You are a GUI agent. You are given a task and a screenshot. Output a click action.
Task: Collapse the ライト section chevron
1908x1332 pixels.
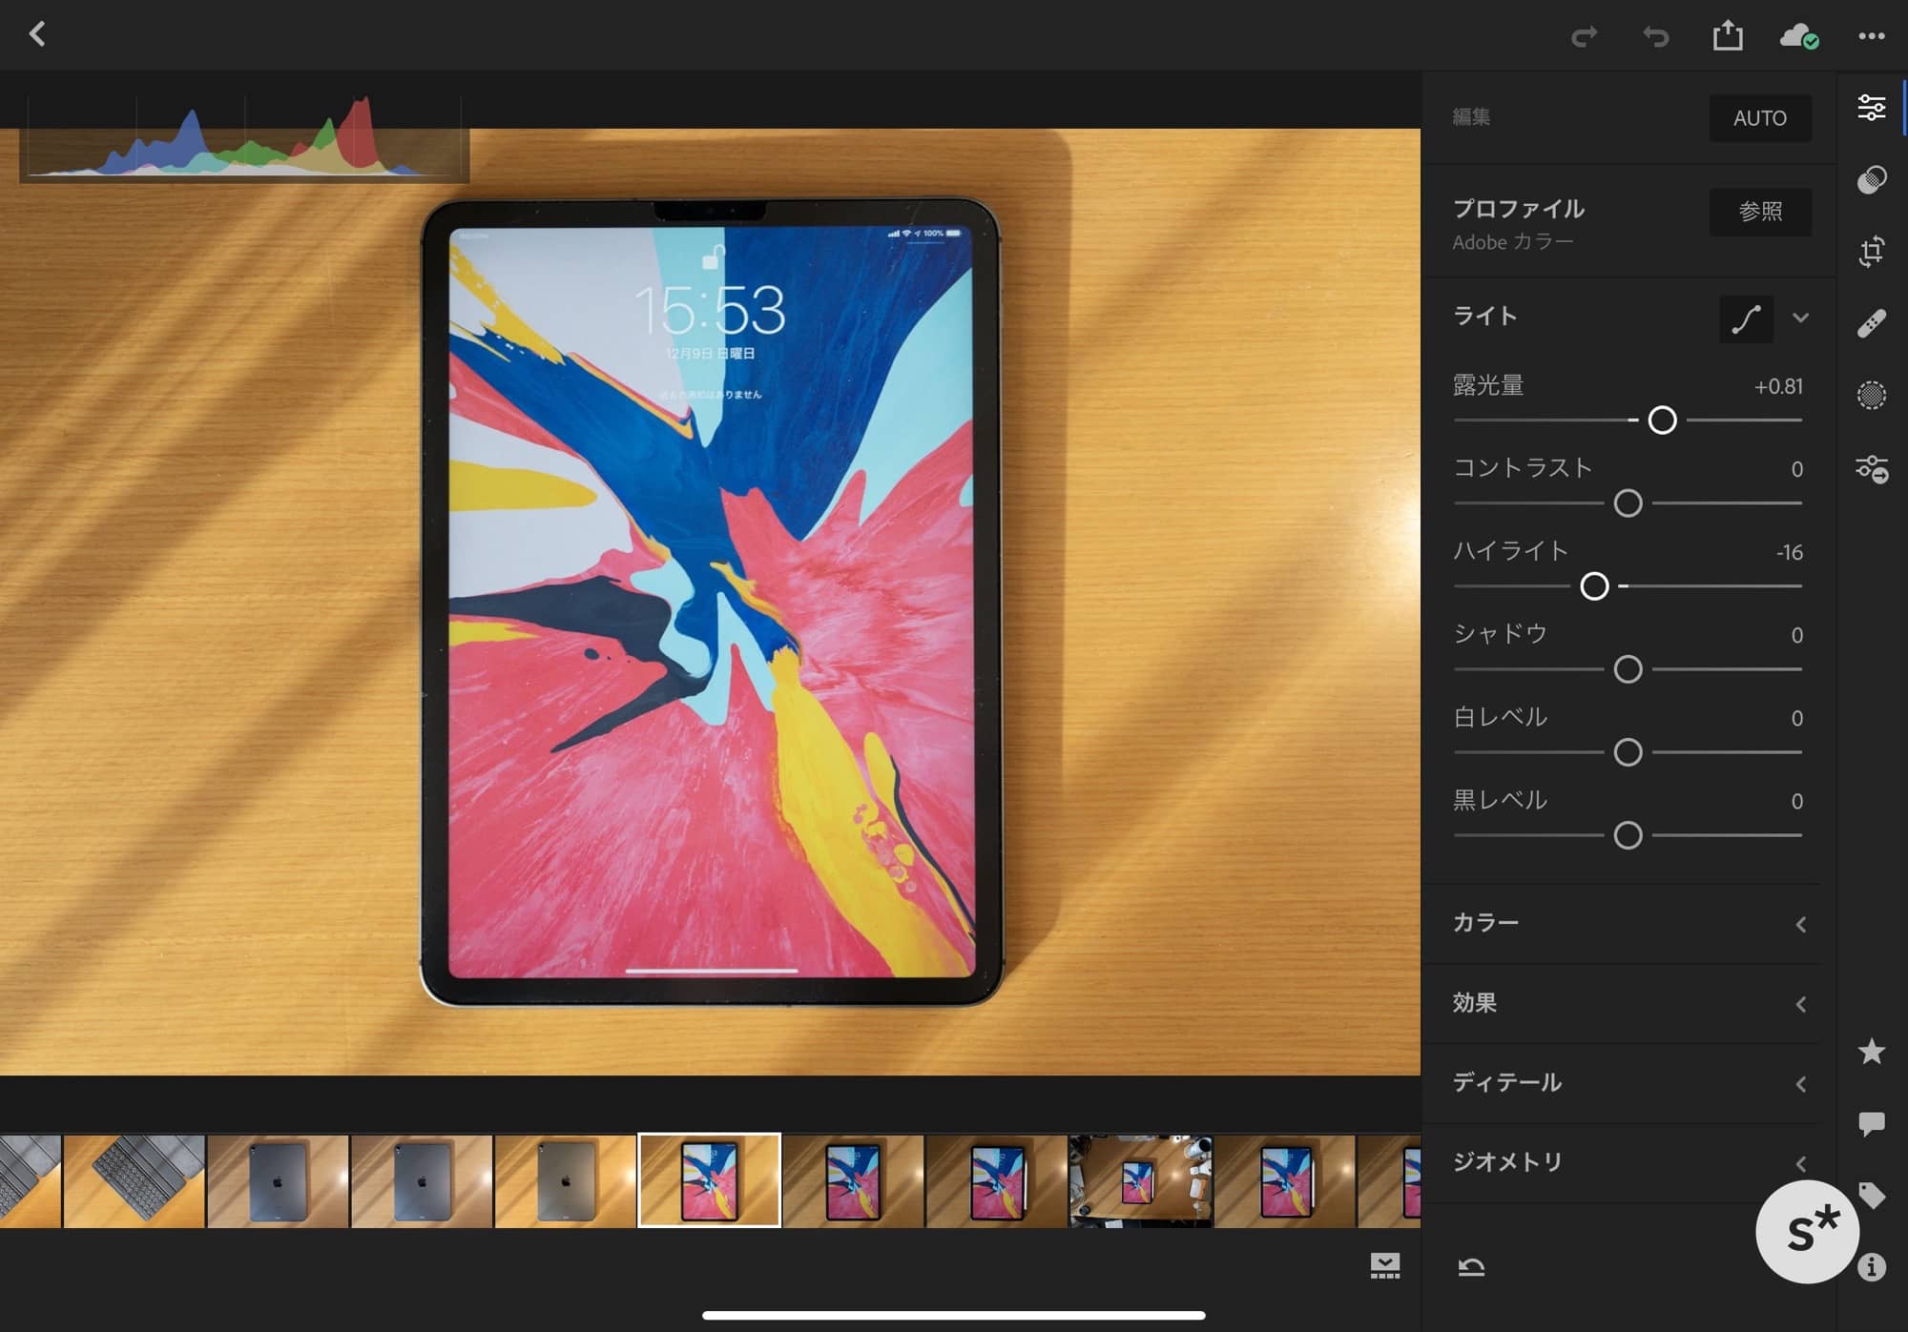pos(1800,318)
